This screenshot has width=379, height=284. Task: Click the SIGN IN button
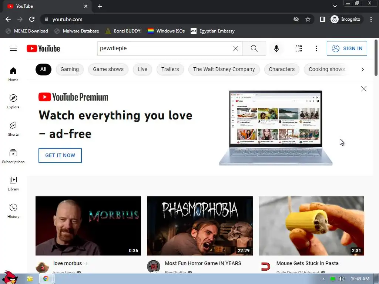tap(346, 48)
